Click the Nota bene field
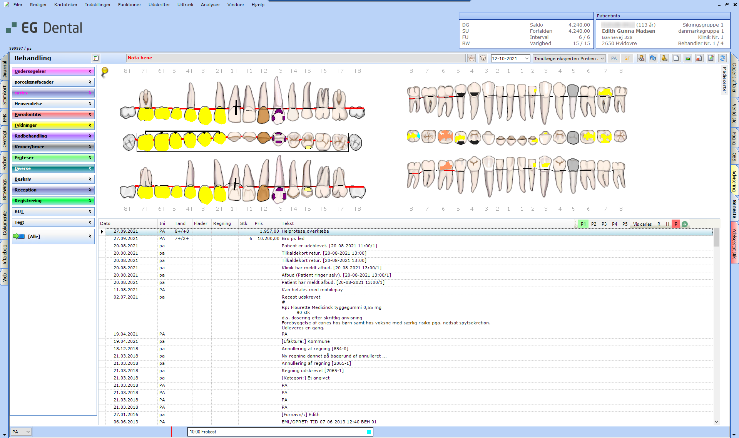Image resolution: width=739 pixels, height=438 pixels. [x=296, y=58]
